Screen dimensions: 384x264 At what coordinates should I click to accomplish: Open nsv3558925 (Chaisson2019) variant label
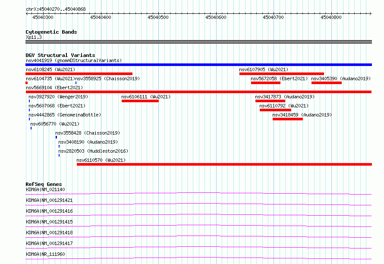click(x=107, y=79)
